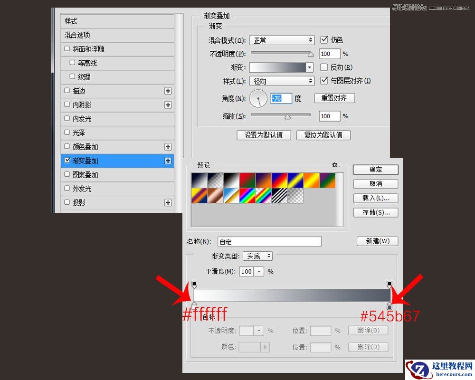The height and width of the screenshot is (380, 475).
Task: Check the 反向 option
Action: tap(325, 67)
